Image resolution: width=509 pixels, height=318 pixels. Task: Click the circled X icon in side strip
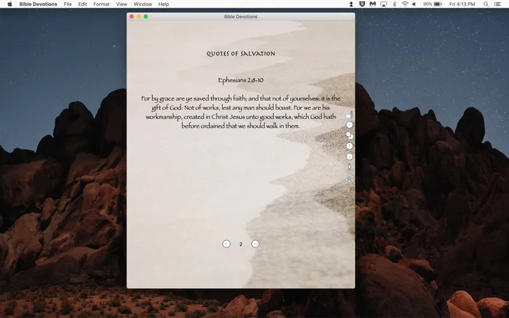(349, 125)
